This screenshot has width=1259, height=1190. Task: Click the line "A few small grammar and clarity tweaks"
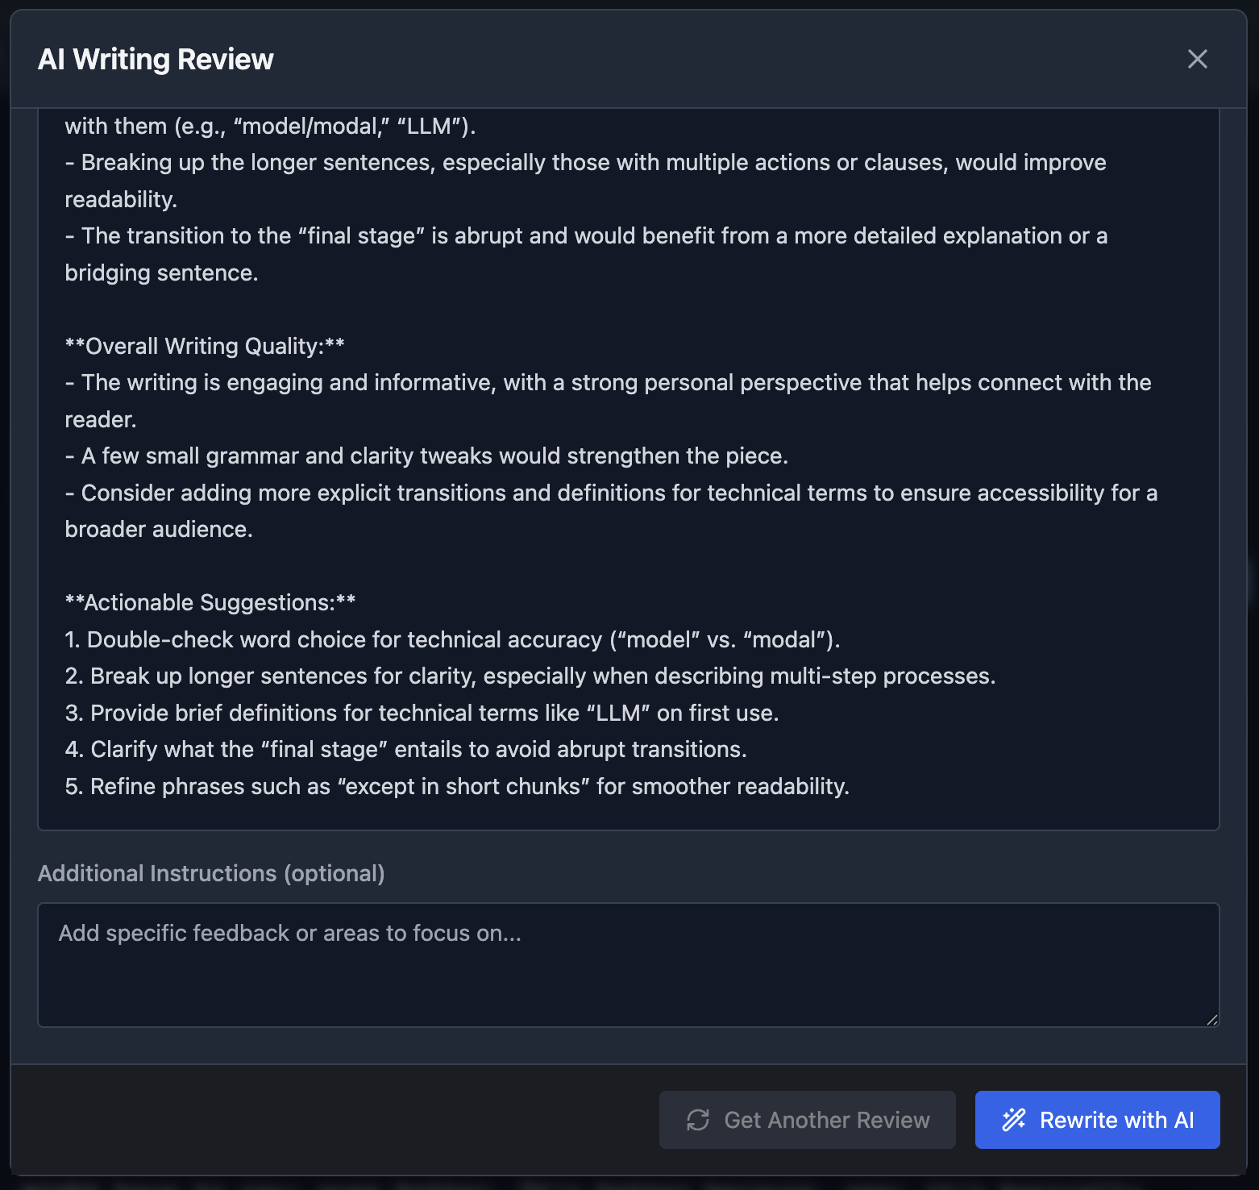click(426, 456)
